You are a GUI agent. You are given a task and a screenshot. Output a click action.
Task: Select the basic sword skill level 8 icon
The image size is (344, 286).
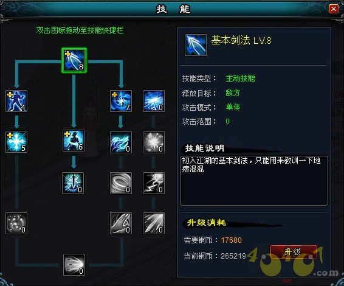point(74,60)
